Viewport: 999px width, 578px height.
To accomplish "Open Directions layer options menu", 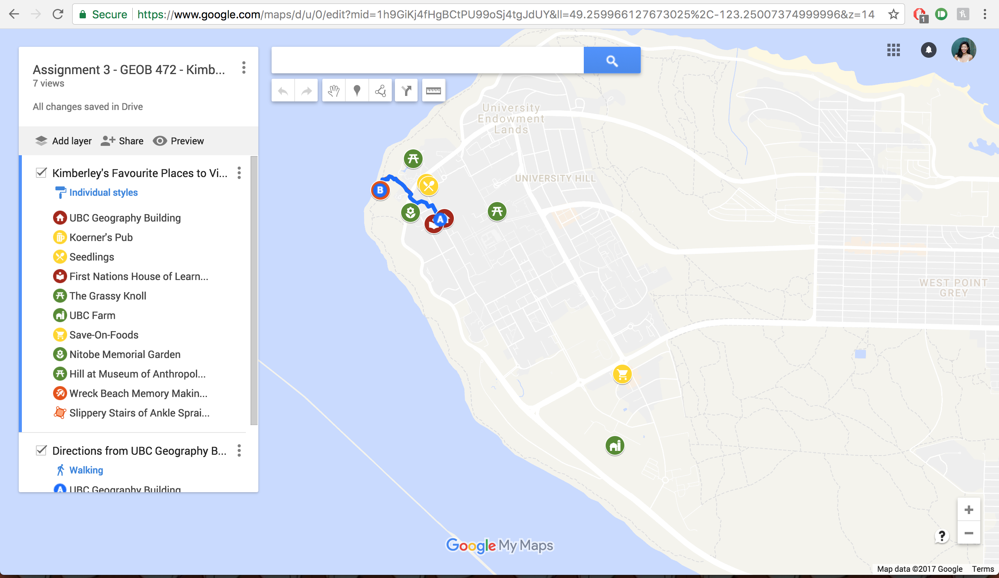I will click(239, 450).
